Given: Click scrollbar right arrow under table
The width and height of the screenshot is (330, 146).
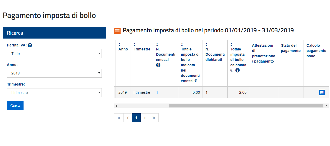Looking at the screenshot, I should tap(327, 106).
